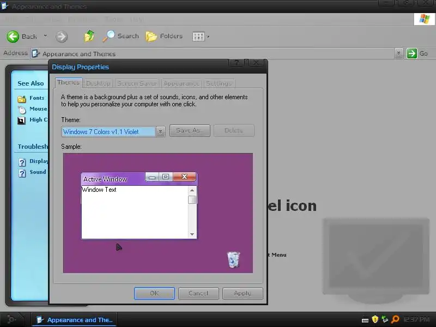436x327 pixels.
Task: Click the Mouse icon under See Also
Action: click(22, 110)
